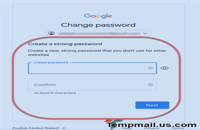The width and height of the screenshot is (200, 130).
Task: Click the language dropdown arrow
Action: [x=64, y=128]
